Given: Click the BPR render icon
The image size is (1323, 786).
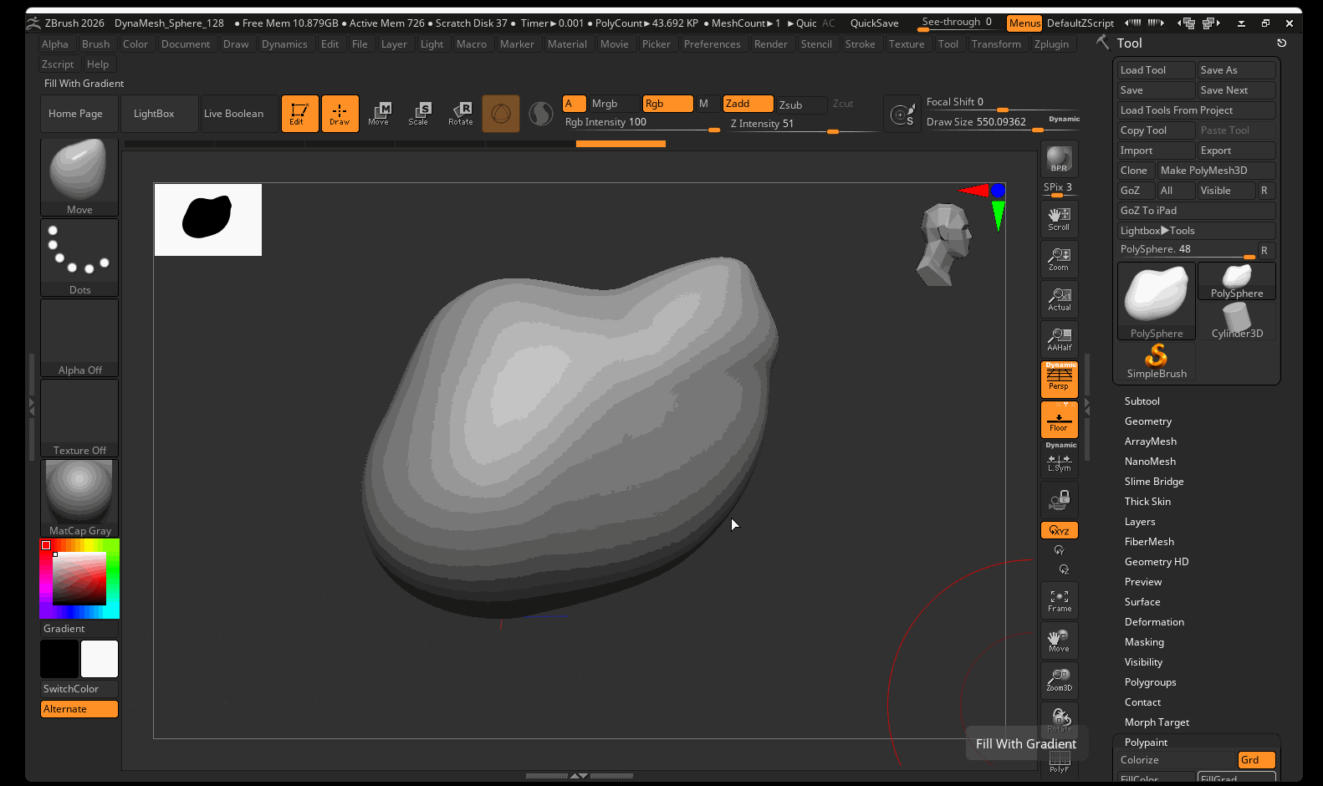Looking at the screenshot, I should [x=1059, y=159].
